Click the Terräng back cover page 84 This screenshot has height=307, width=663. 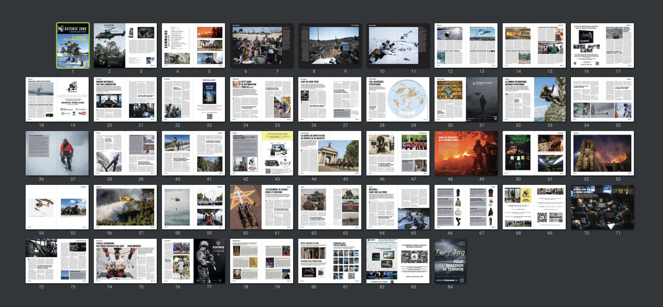tap(450, 261)
